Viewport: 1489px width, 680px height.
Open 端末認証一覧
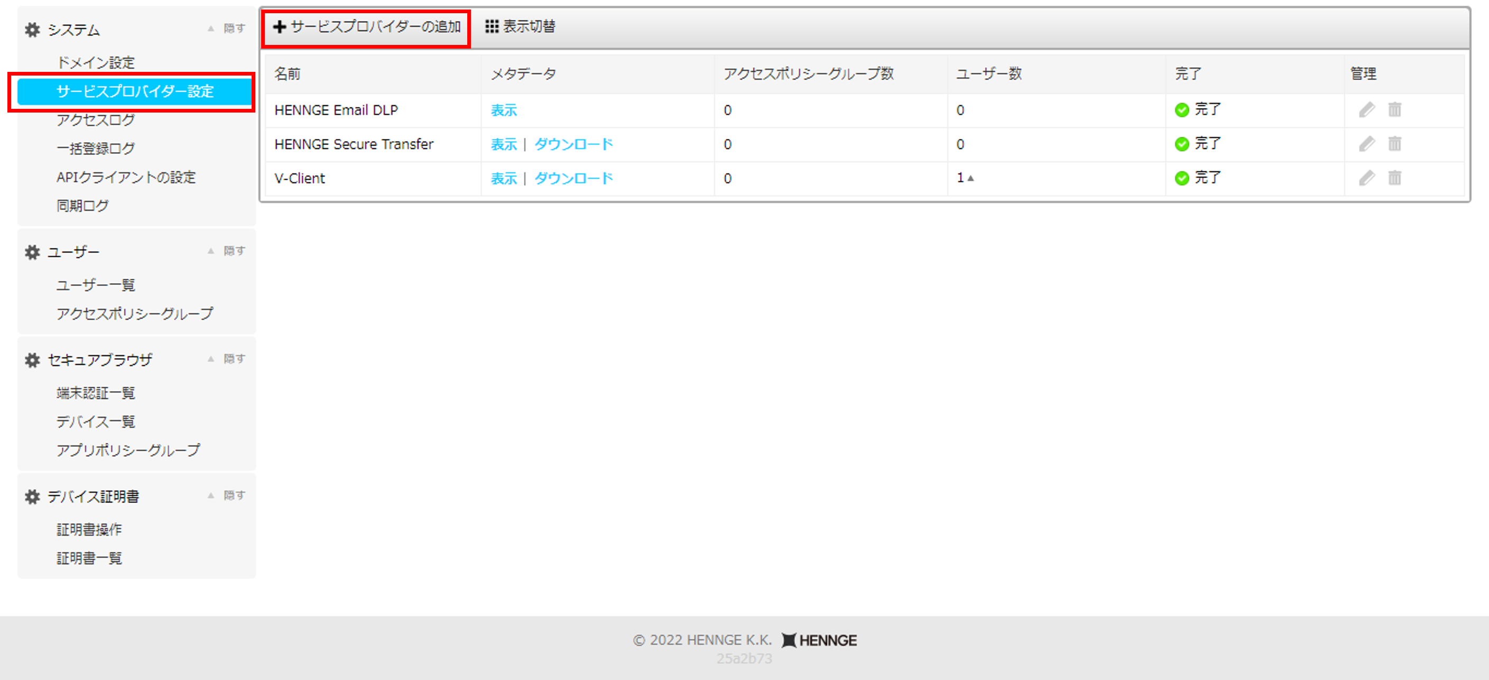[x=95, y=393]
